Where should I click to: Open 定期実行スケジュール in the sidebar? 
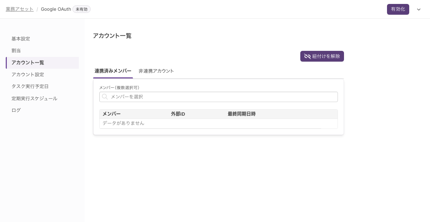(34, 98)
